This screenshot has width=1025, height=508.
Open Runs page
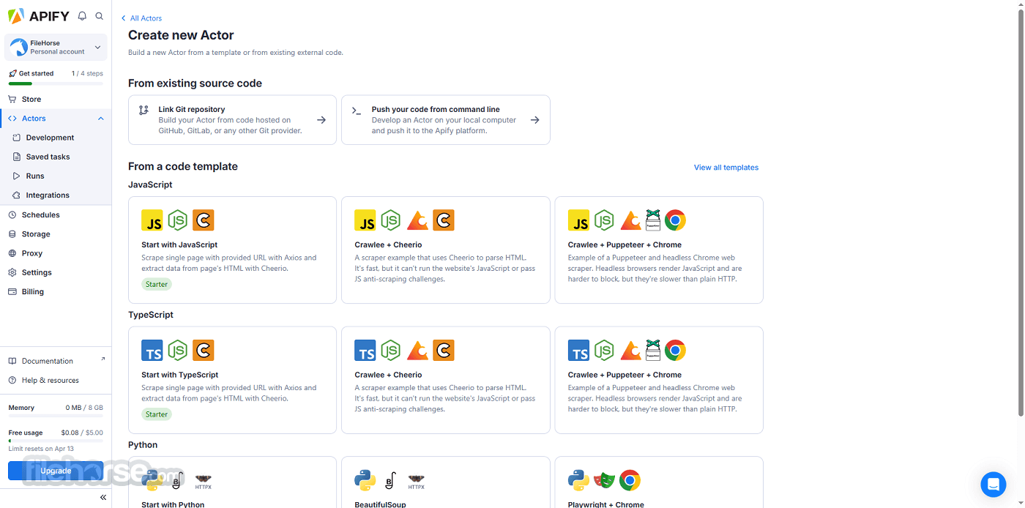coord(35,176)
